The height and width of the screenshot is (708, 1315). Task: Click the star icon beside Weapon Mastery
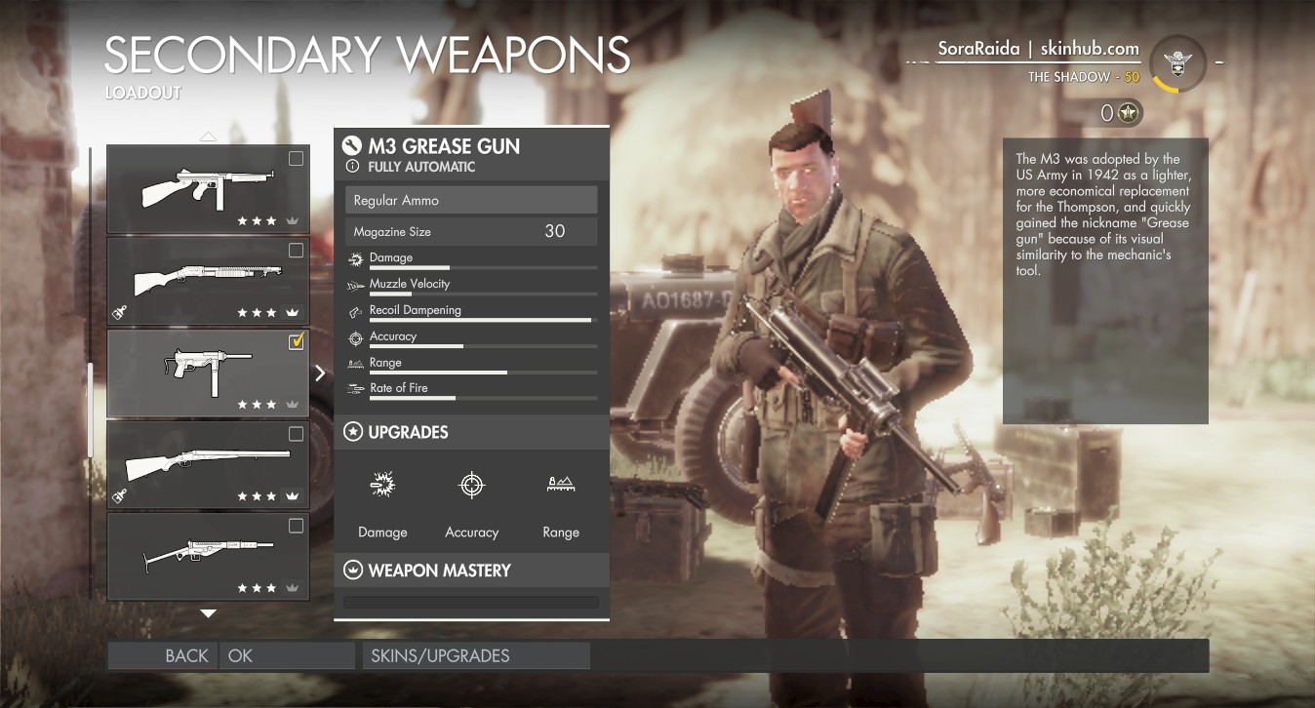click(352, 570)
